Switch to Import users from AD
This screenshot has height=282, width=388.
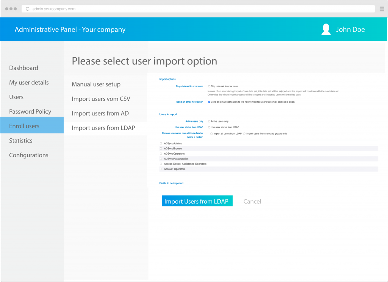(101, 113)
